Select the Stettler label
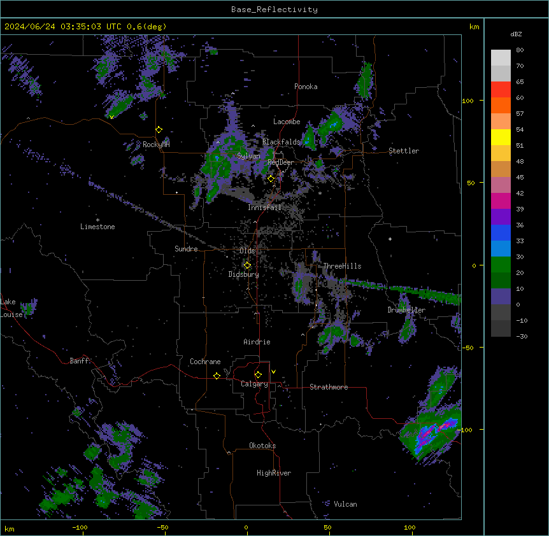This screenshot has height=536, width=549. tap(404, 151)
